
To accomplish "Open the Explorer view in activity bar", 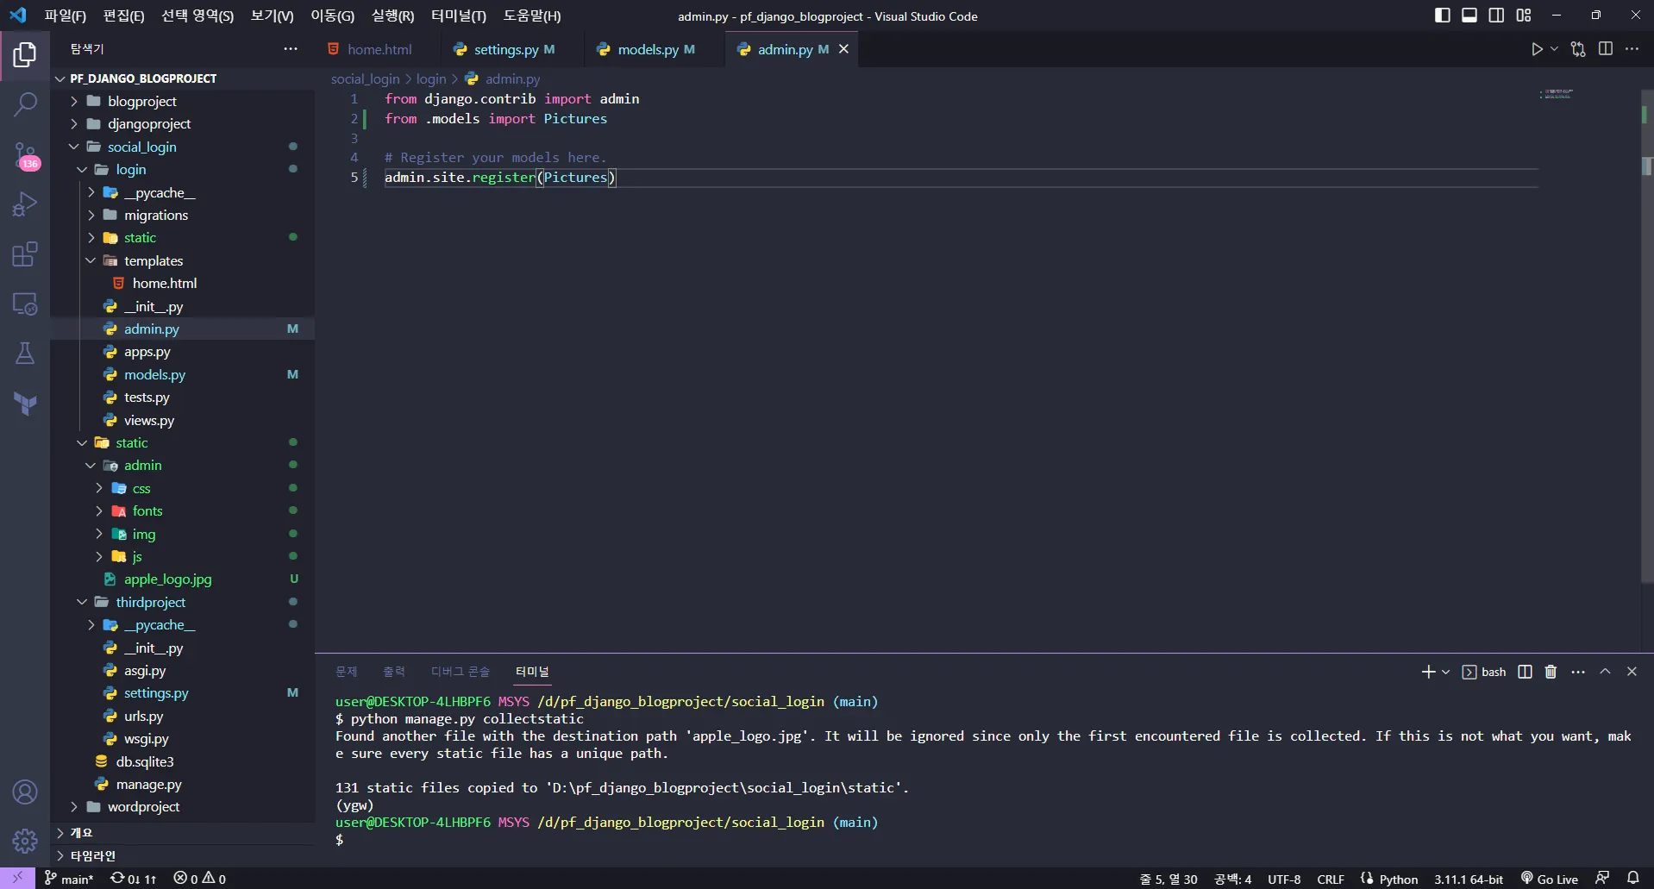I will point(25,55).
